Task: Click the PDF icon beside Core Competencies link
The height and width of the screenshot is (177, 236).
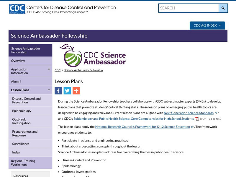Action: pyautogui.click(x=197, y=119)
